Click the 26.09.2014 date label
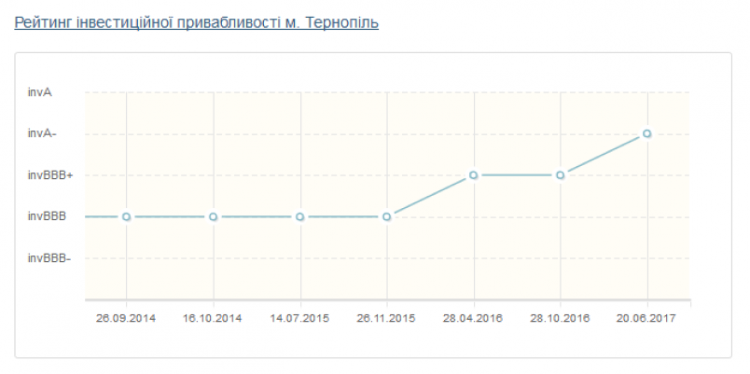This screenshot has width=750, height=374. (x=126, y=319)
